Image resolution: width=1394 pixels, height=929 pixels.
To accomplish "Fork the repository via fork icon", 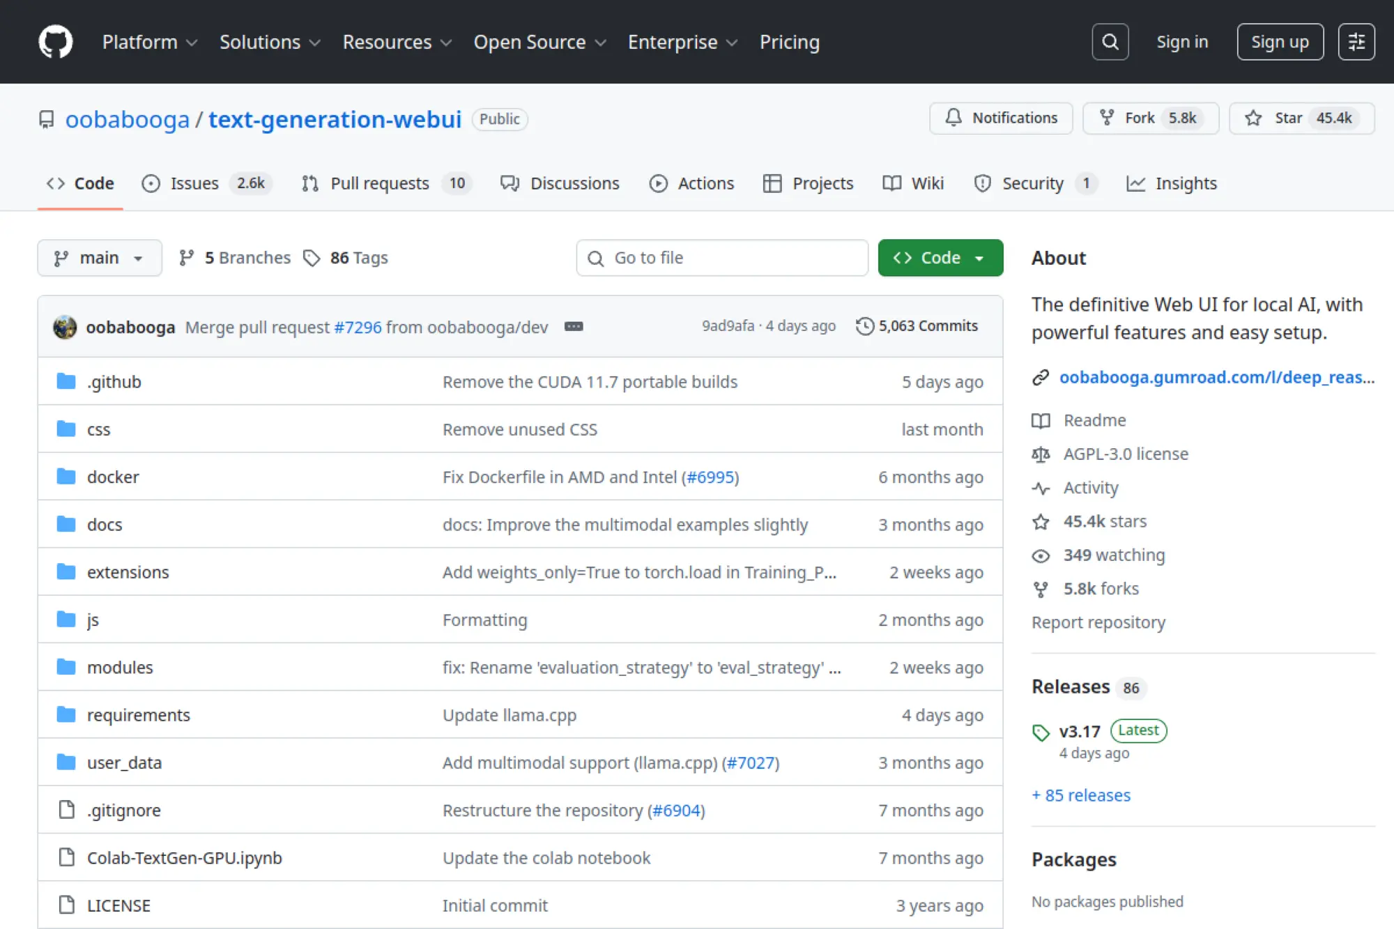I will point(1106,118).
